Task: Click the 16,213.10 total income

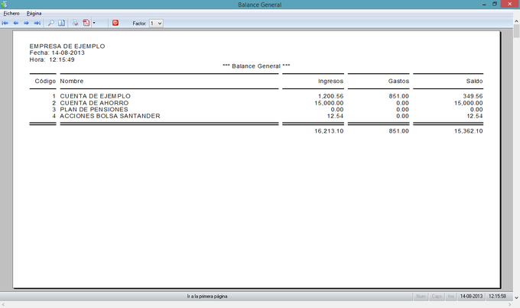Action: [x=329, y=131]
